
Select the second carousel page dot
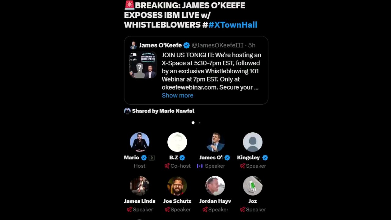click(x=199, y=123)
